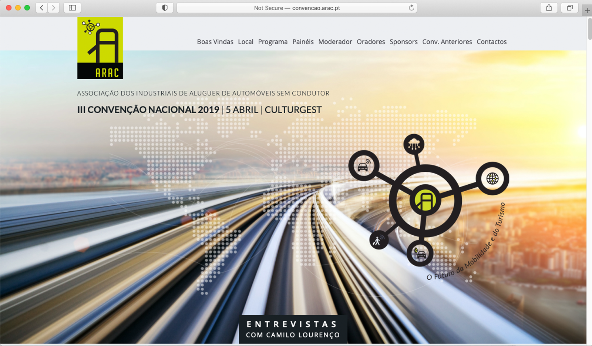
Task: Minimize the Safari window with yellow button
Action: click(x=18, y=8)
